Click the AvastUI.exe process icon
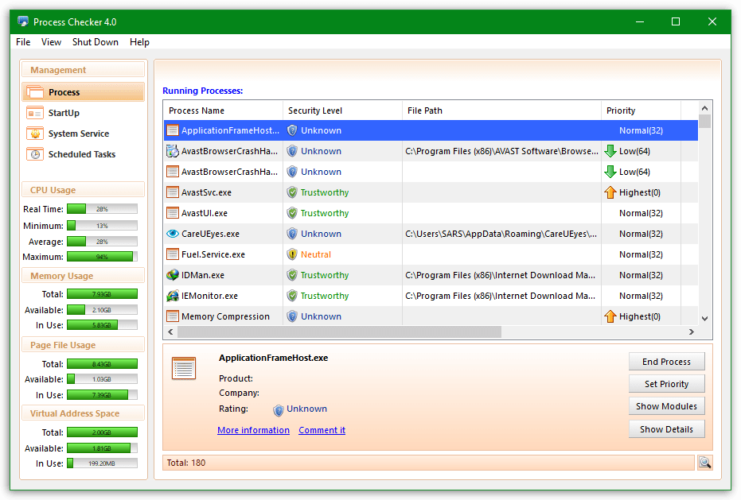This screenshot has width=741, height=500. tap(173, 213)
